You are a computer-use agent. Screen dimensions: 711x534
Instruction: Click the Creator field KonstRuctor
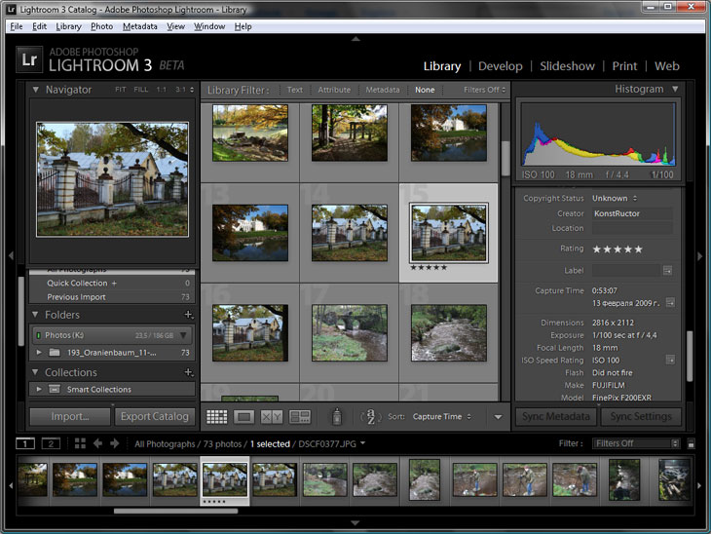pos(632,213)
